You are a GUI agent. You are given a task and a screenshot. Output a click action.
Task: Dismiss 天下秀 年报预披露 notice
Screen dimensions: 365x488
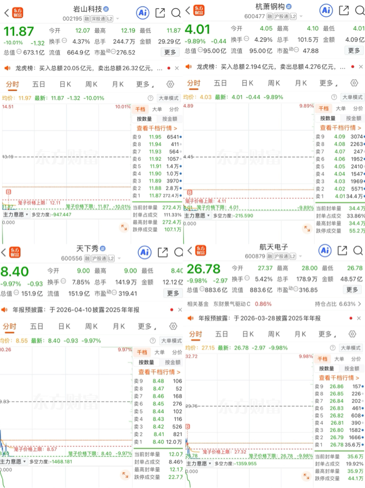[x=180, y=309]
